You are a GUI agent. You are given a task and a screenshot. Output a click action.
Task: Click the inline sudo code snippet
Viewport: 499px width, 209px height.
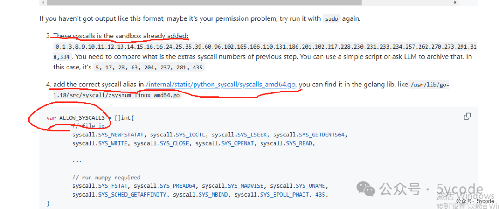click(332, 18)
